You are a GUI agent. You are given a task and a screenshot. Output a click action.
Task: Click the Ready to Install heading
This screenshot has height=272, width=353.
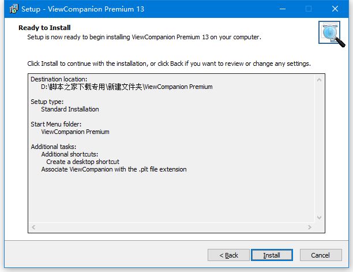point(44,28)
